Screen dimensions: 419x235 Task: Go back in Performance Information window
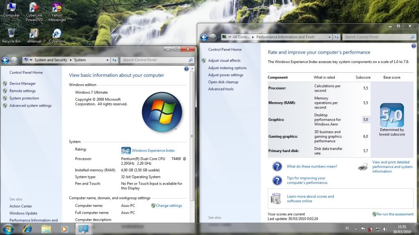coord(204,37)
